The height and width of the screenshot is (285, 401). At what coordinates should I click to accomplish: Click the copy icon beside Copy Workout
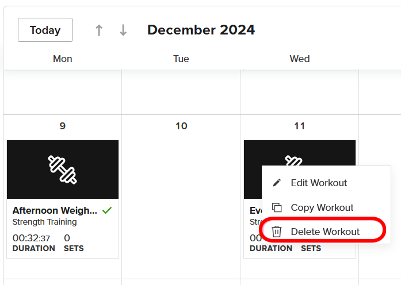tap(277, 207)
